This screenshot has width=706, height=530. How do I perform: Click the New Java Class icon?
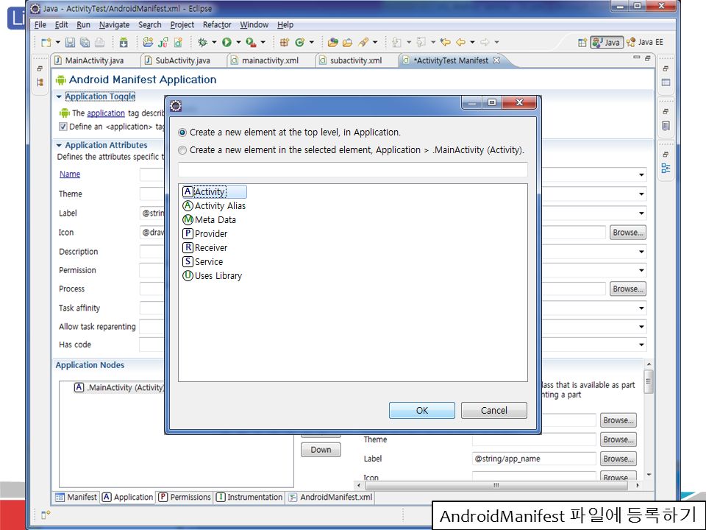[300, 43]
